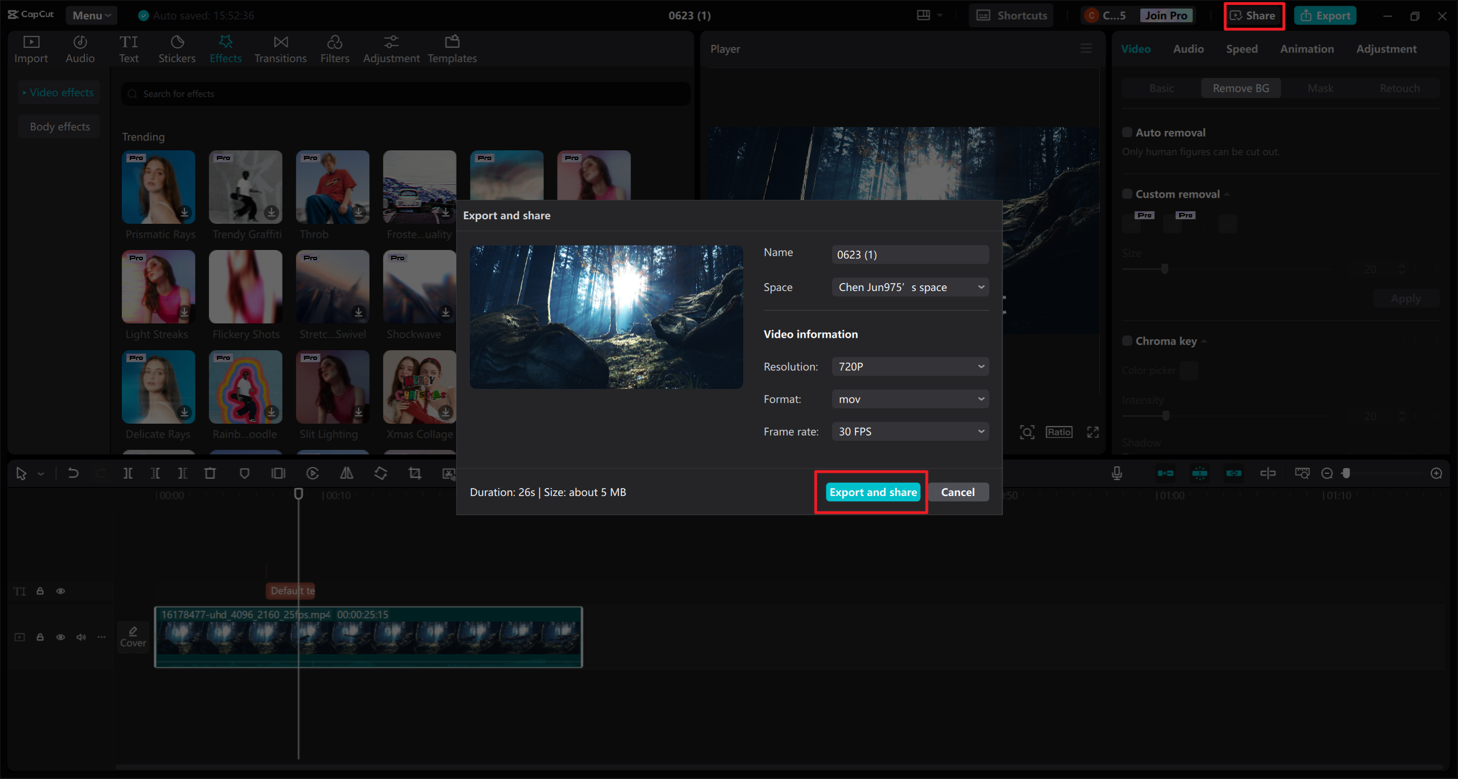Click the crop tool icon in timeline toolbar

click(415, 473)
